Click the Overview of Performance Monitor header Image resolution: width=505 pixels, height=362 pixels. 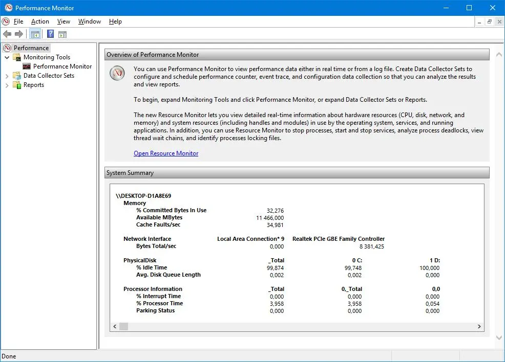coord(297,55)
